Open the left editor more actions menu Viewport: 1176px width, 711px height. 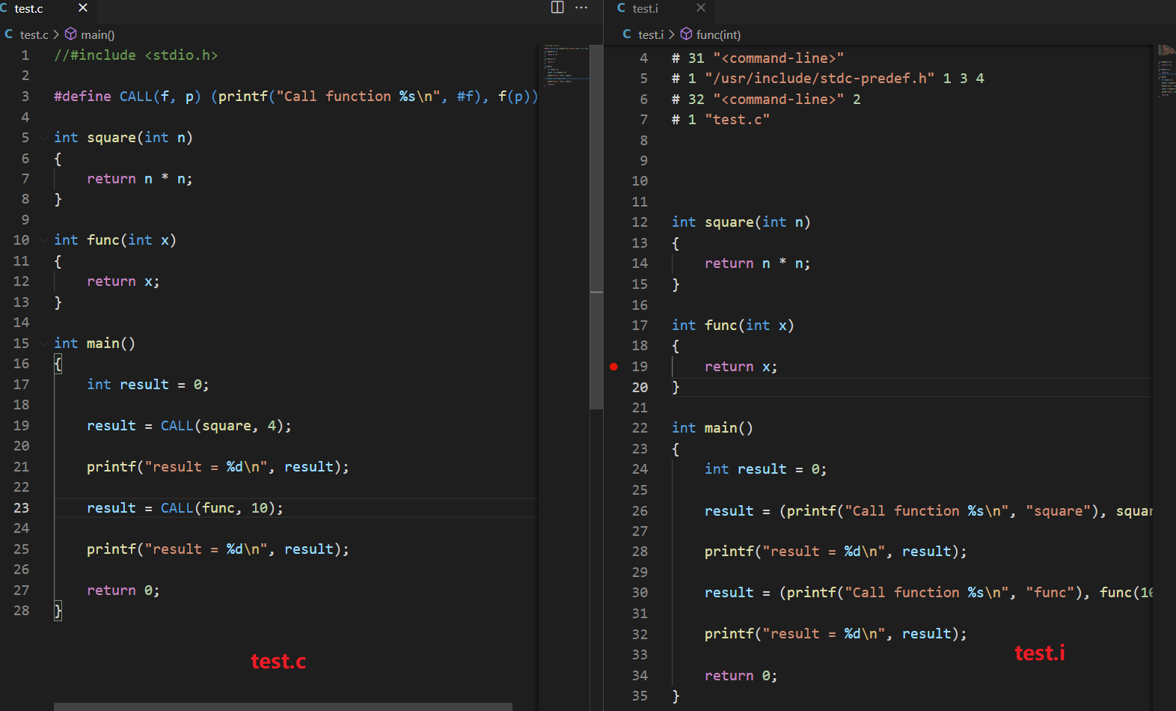click(581, 7)
